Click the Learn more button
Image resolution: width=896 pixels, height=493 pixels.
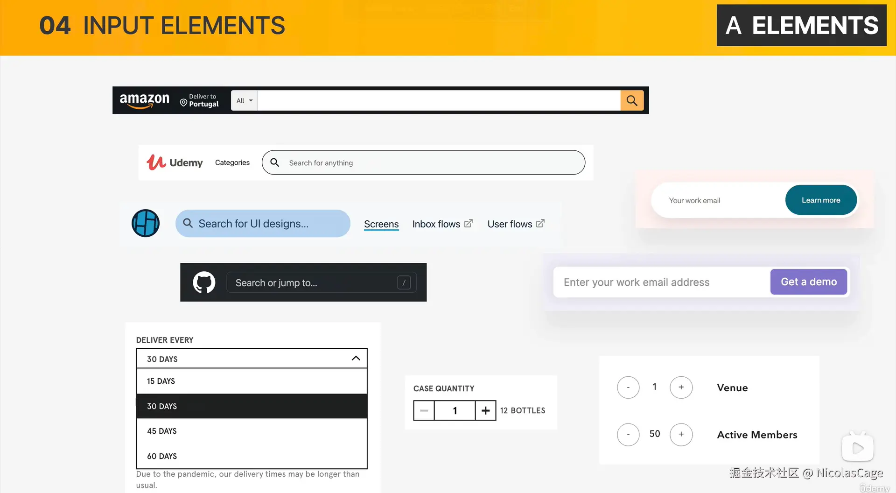click(821, 200)
